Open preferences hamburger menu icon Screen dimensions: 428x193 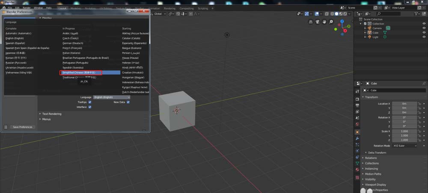coord(6,127)
